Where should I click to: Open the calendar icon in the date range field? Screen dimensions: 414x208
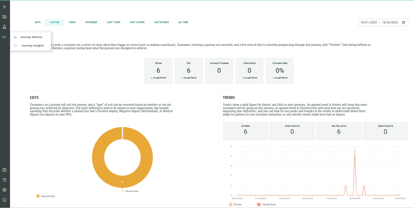[x=403, y=23]
